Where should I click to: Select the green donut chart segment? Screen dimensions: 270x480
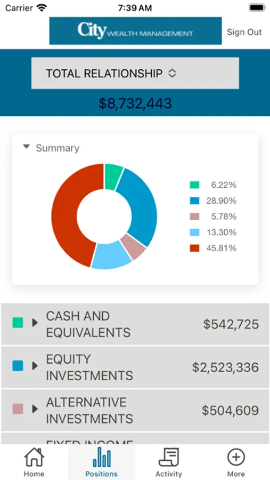[x=112, y=176]
